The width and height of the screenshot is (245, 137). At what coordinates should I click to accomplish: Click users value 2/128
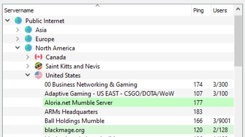point(220,130)
